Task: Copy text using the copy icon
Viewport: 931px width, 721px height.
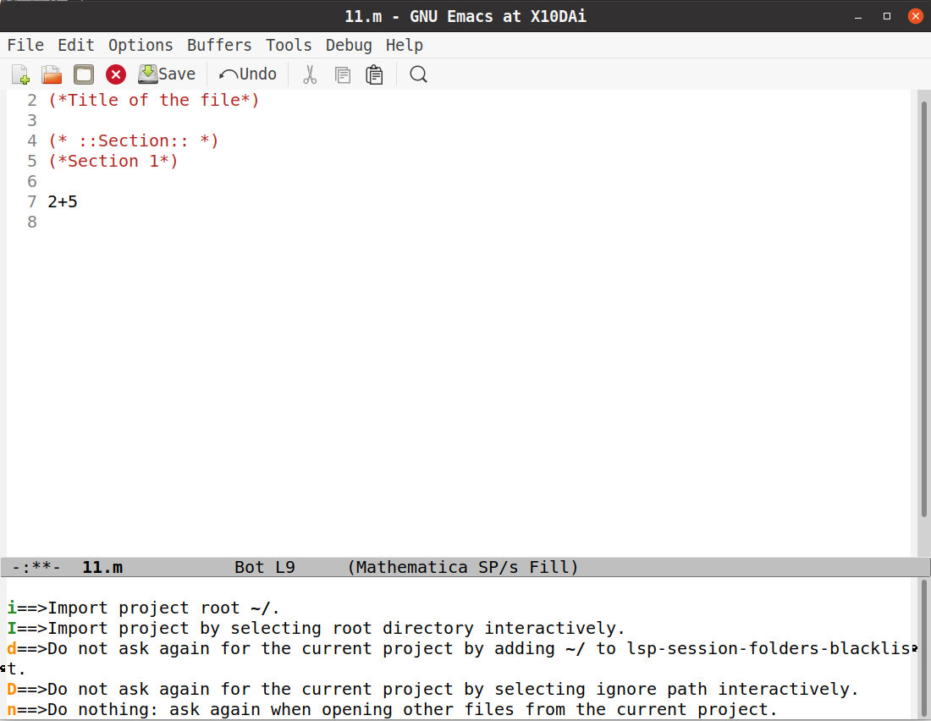Action: coord(342,74)
